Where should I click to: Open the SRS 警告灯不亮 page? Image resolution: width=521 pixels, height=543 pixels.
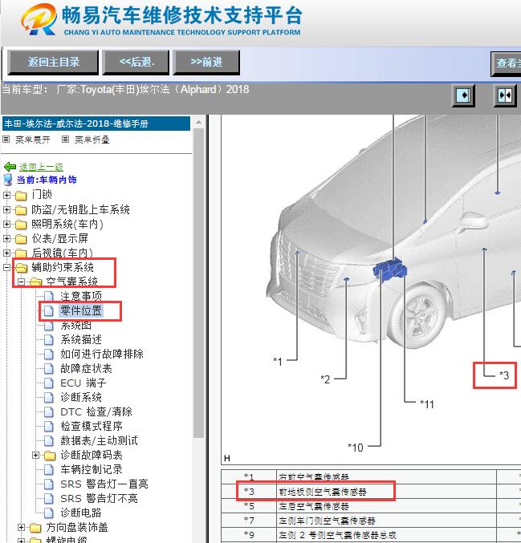99,499
